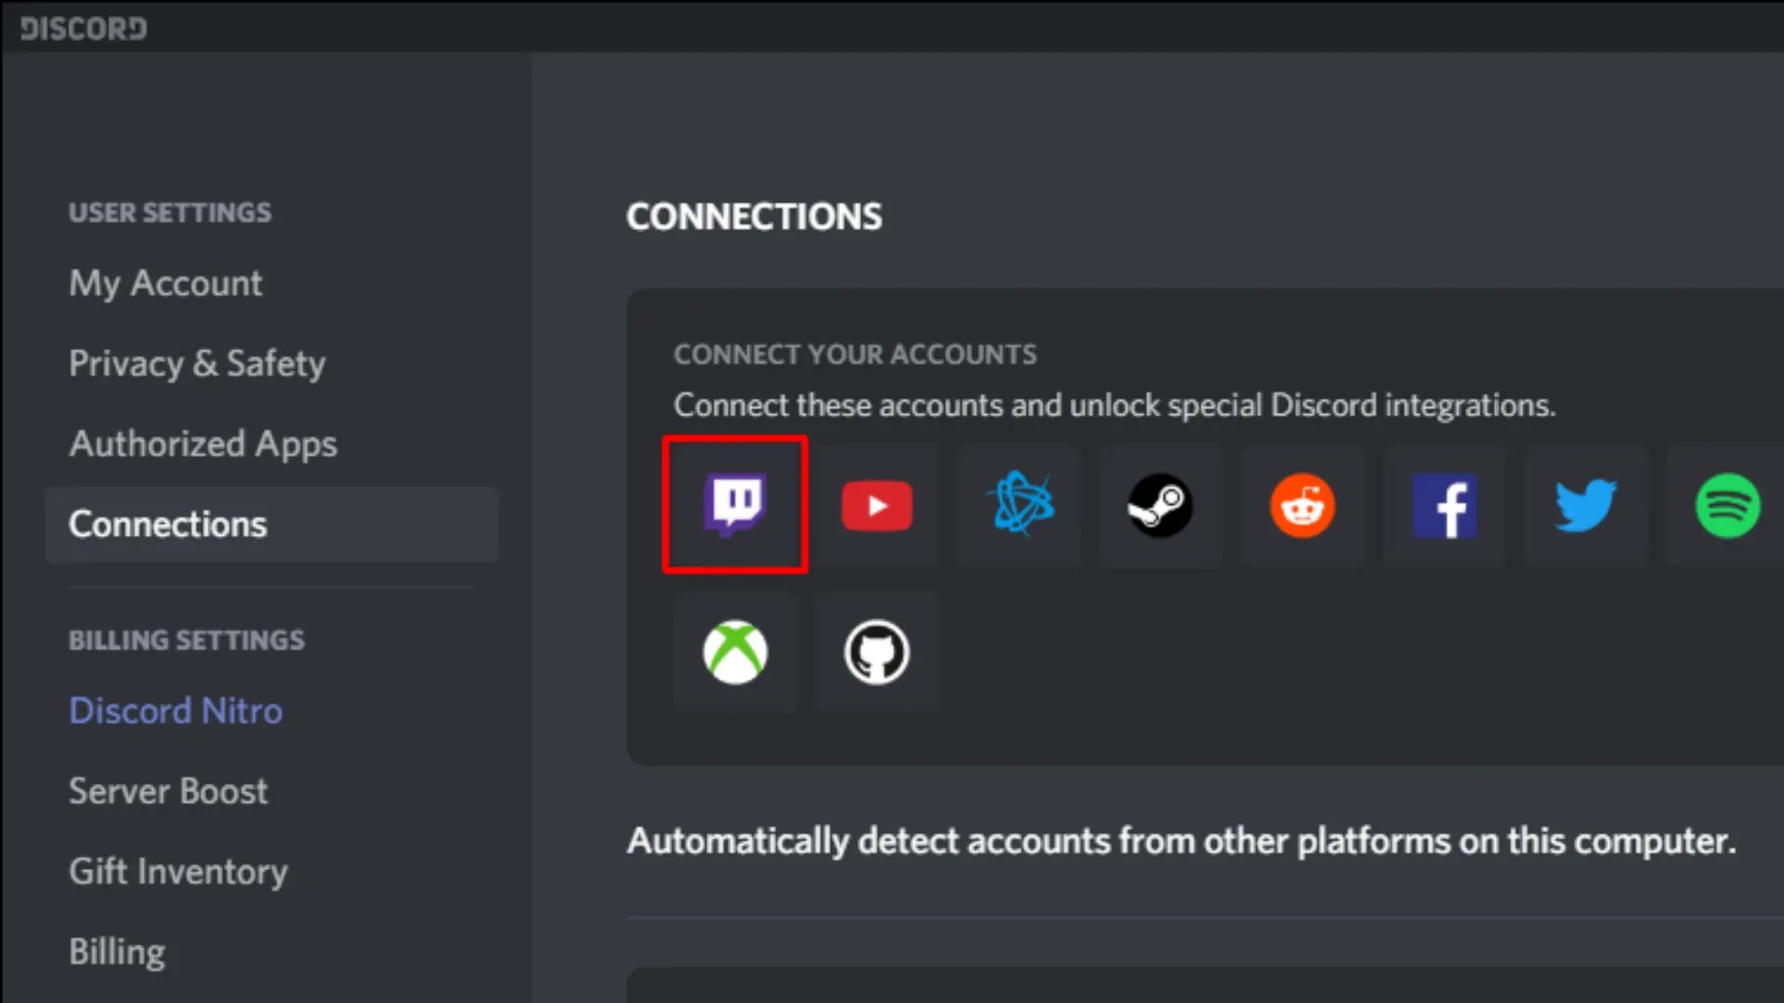Connect your Spotify account
Screen dimensions: 1784x1003
click(x=1726, y=505)
